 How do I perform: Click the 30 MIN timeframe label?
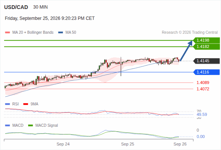pos(40,7)
